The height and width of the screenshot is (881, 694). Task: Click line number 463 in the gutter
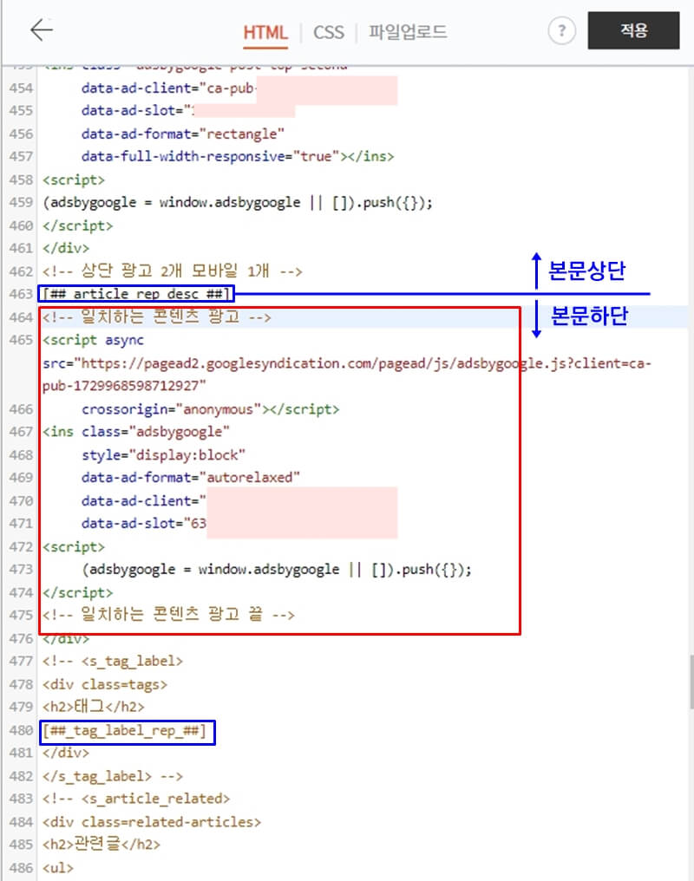tap(21, 294)
